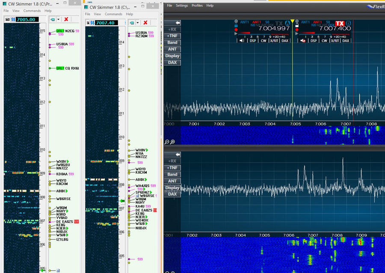Unmute slice B with the muted speaker icon
Screen dimensions: 385x273
click(x=303, y=41)
